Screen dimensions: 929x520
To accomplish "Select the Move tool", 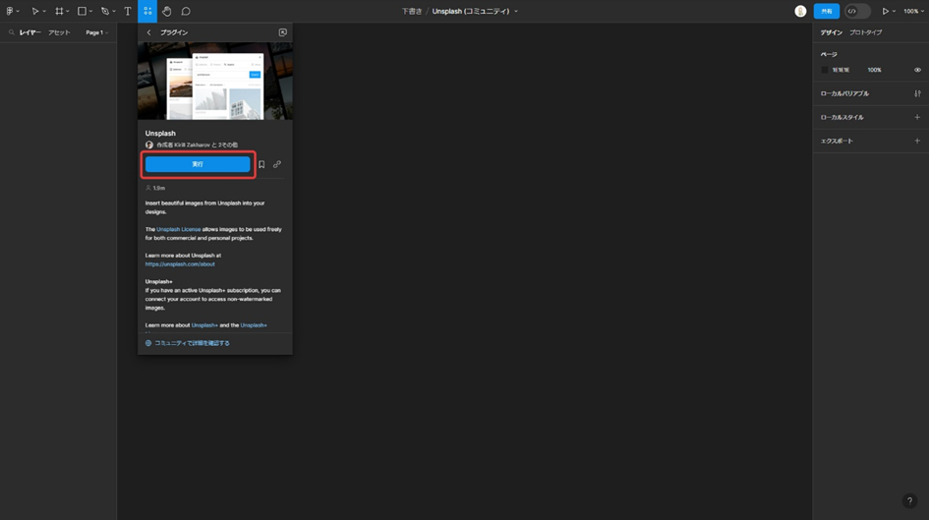I will 35,11.
